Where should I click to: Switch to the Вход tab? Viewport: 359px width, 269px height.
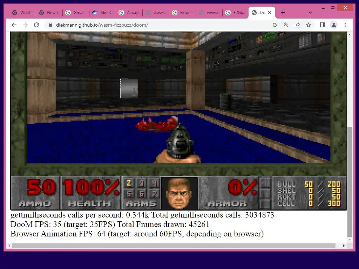coord(182,13)
